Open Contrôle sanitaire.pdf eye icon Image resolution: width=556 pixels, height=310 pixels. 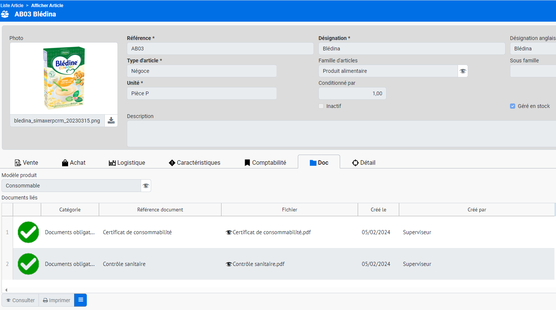click(229, 264)
